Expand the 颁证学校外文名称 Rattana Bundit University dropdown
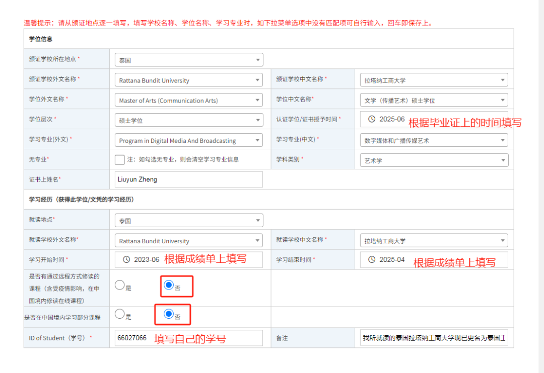 pos(188,80)
